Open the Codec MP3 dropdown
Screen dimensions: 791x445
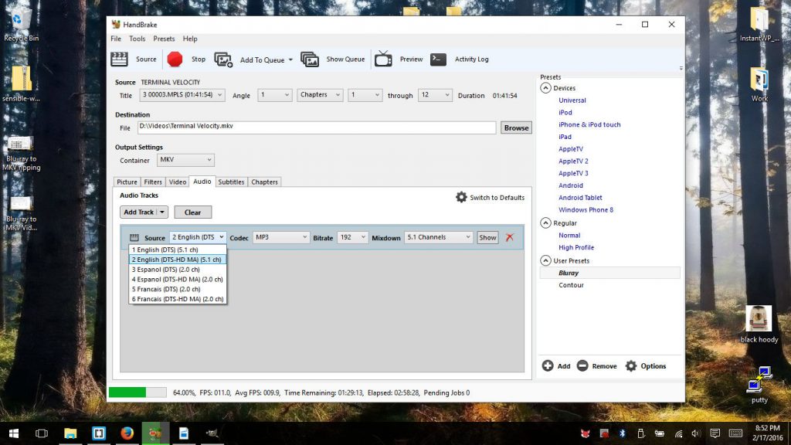[x=281, y=237]
